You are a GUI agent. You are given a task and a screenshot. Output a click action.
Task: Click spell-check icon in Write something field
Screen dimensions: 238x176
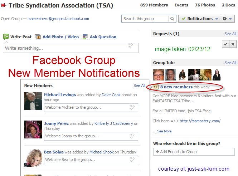click(x=131, y=45)
